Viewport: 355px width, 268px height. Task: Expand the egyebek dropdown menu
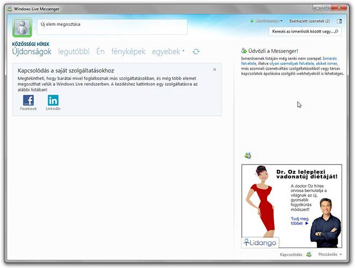pos(168,51)
